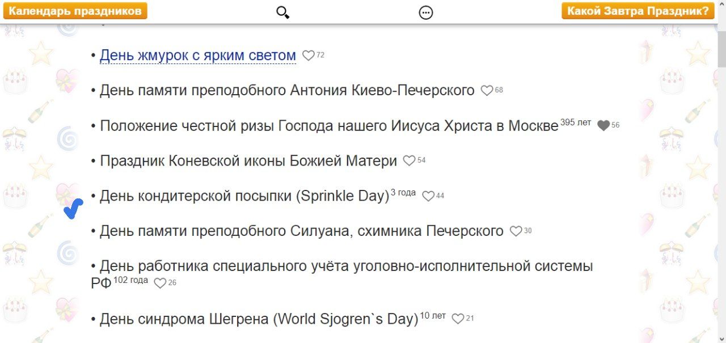Screen dimensions: 726x343
Task: Open the three-dots more menu icon
Action: point(426,12)
